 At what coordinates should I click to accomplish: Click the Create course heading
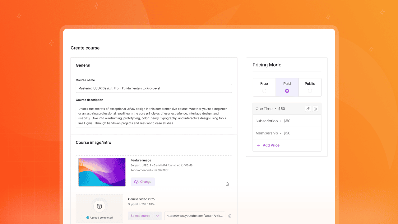pyautogui.click(x=85, y=48)
